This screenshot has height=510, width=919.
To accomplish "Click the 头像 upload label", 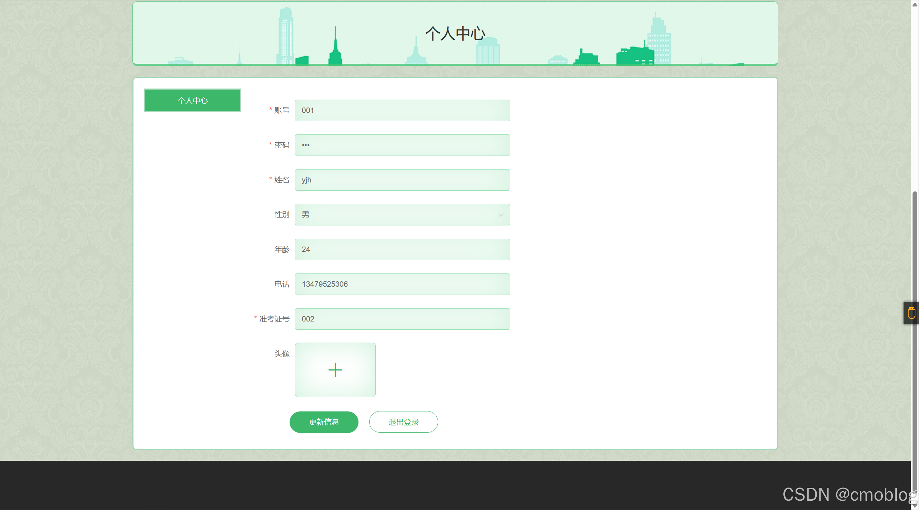I will coord(282,354).
